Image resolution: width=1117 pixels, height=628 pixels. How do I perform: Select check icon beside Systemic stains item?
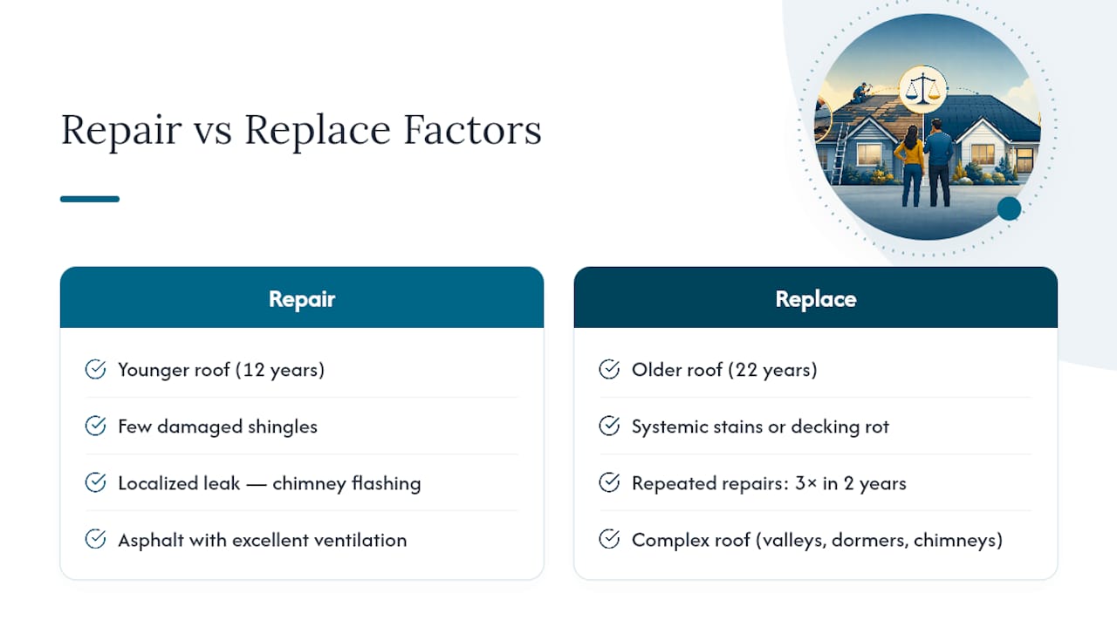click(x=609, y=427)
